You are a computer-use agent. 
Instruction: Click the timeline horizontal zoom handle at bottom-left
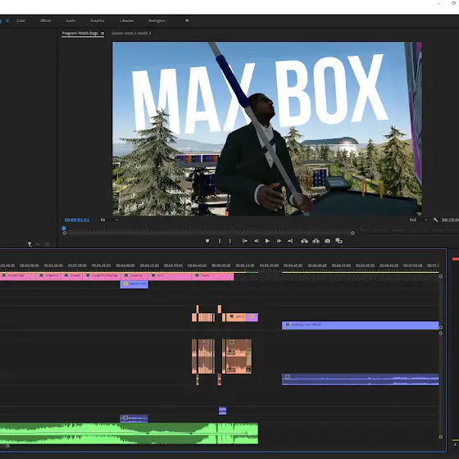(x=7, y=446)
